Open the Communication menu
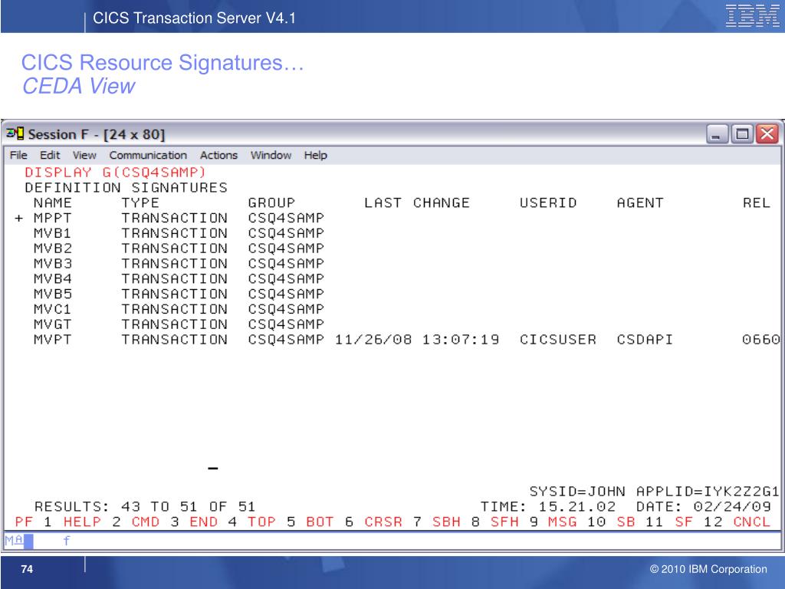This screenshot has height=589, width=785. click(148, 155)
